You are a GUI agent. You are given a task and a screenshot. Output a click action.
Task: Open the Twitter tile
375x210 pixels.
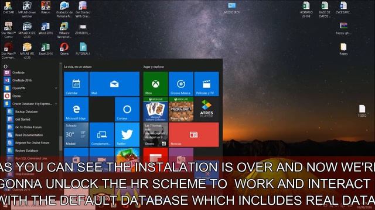click(127, 135)
